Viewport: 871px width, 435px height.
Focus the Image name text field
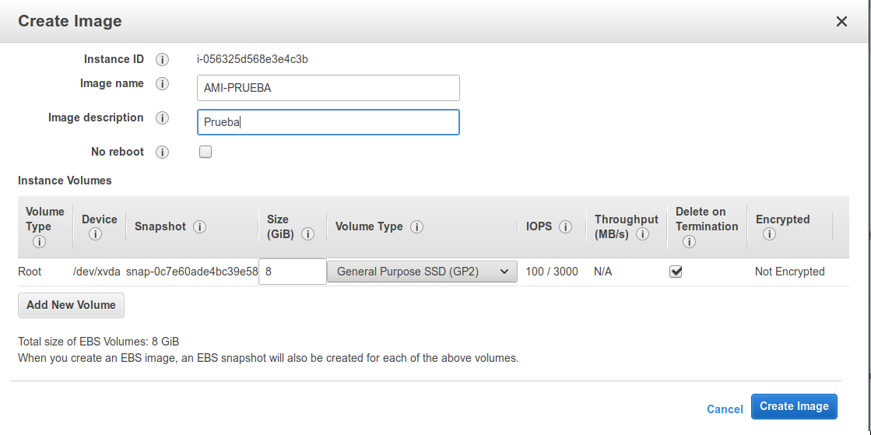328,88
